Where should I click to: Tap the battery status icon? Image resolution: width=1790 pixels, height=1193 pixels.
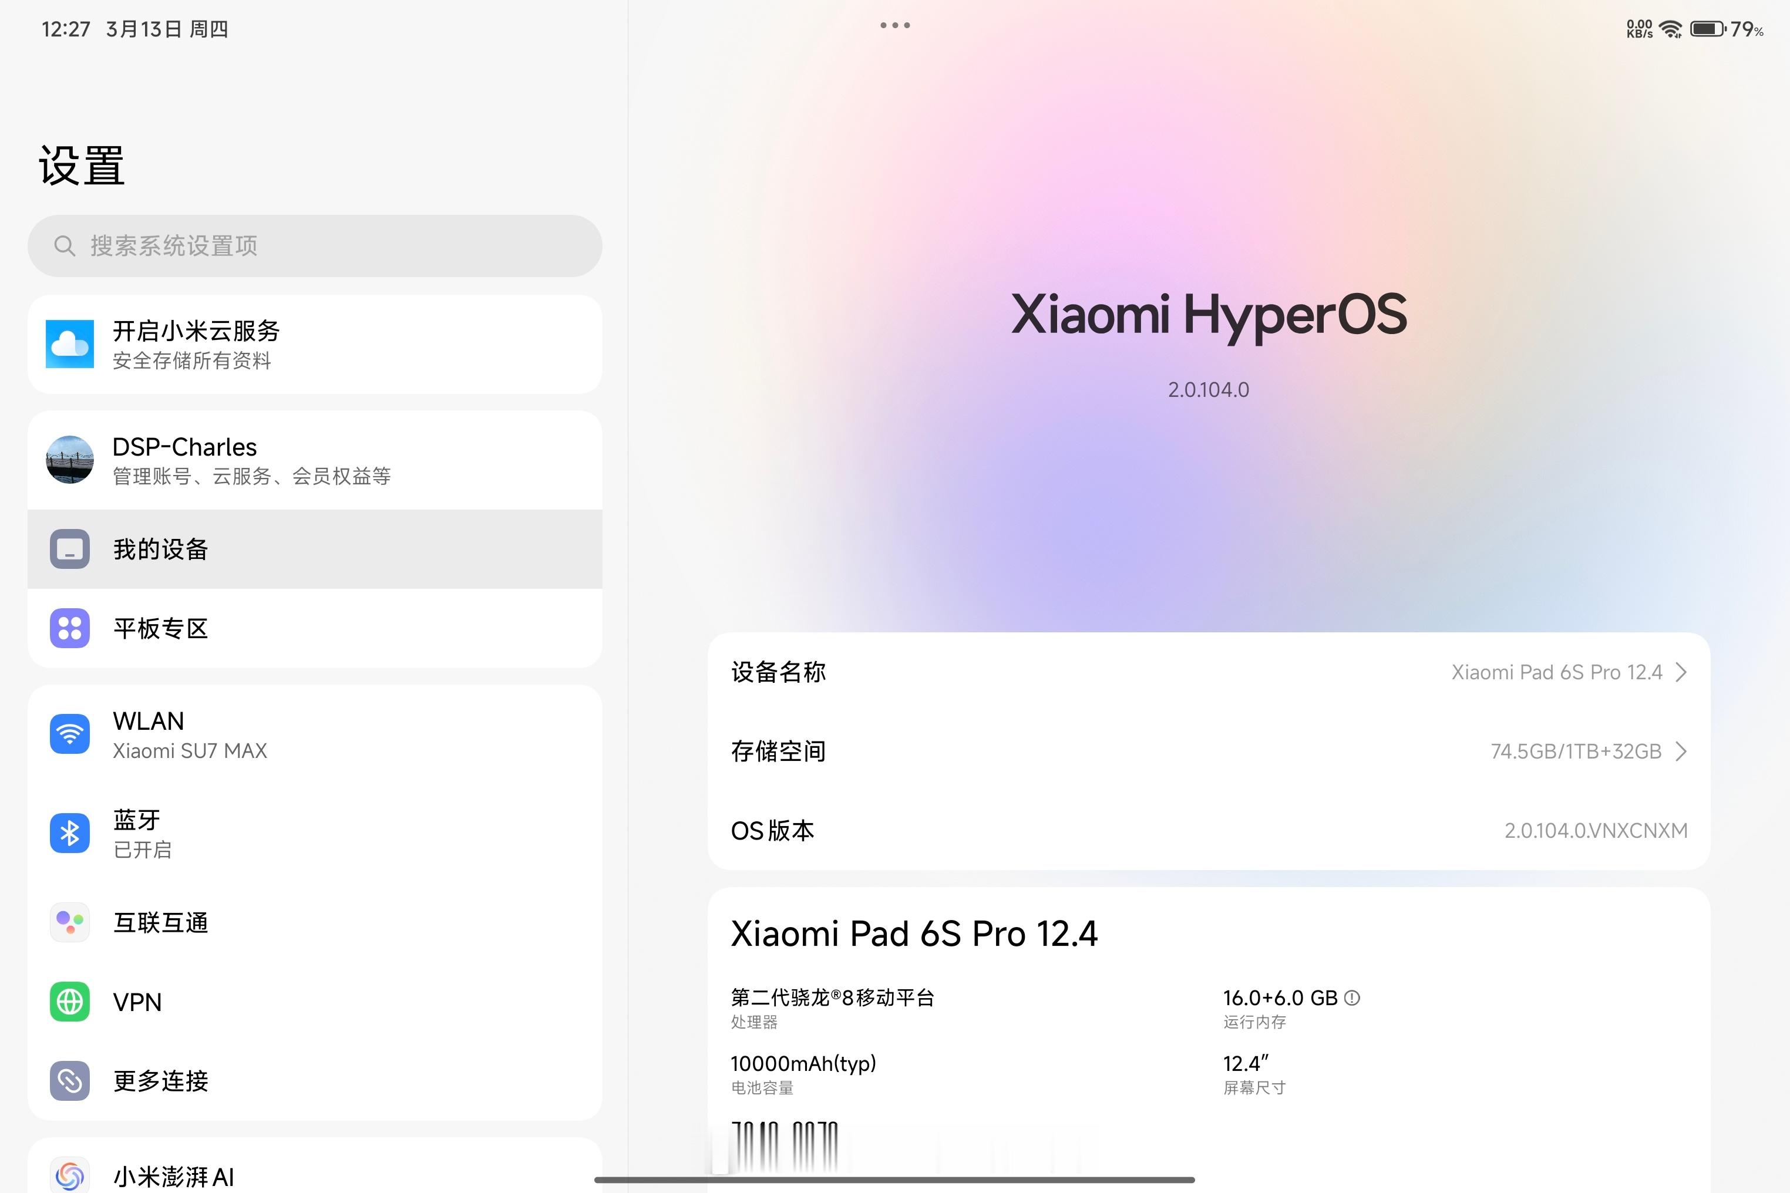click(1708, 29)
